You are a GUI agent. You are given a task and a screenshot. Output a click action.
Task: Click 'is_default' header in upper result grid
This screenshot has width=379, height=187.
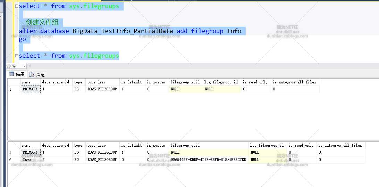[x=132, y=82]
